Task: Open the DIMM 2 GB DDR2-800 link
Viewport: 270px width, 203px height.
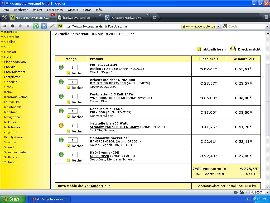Action: tap(108, 83)
